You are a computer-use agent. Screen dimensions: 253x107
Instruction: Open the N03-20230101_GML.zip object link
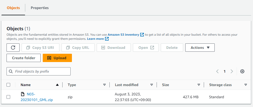tap(37, 97)
